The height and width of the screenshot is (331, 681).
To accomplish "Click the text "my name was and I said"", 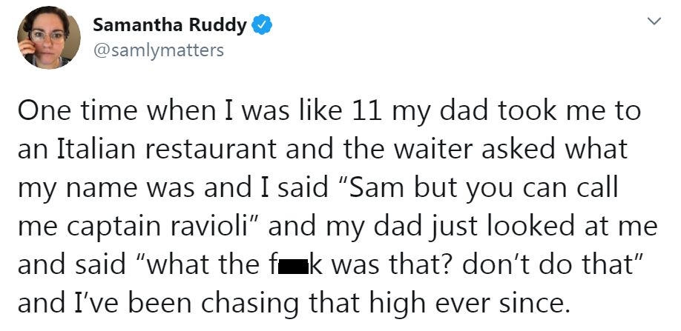I will pos(173,188).
